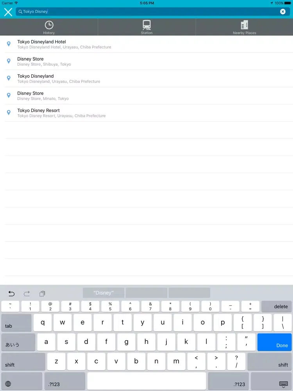This screenshot has height=391, width=293.
Task: Tap the blue Done key
Action: (274, 342)
